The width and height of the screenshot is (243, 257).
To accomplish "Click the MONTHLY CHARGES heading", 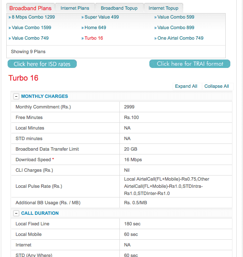I will (x=44, y=96).
